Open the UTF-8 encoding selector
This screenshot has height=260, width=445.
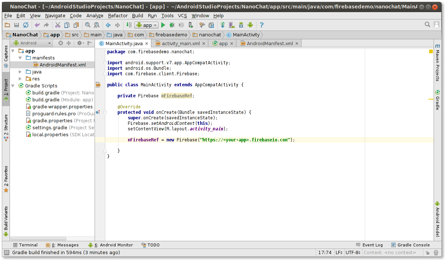tap(353, 253)
